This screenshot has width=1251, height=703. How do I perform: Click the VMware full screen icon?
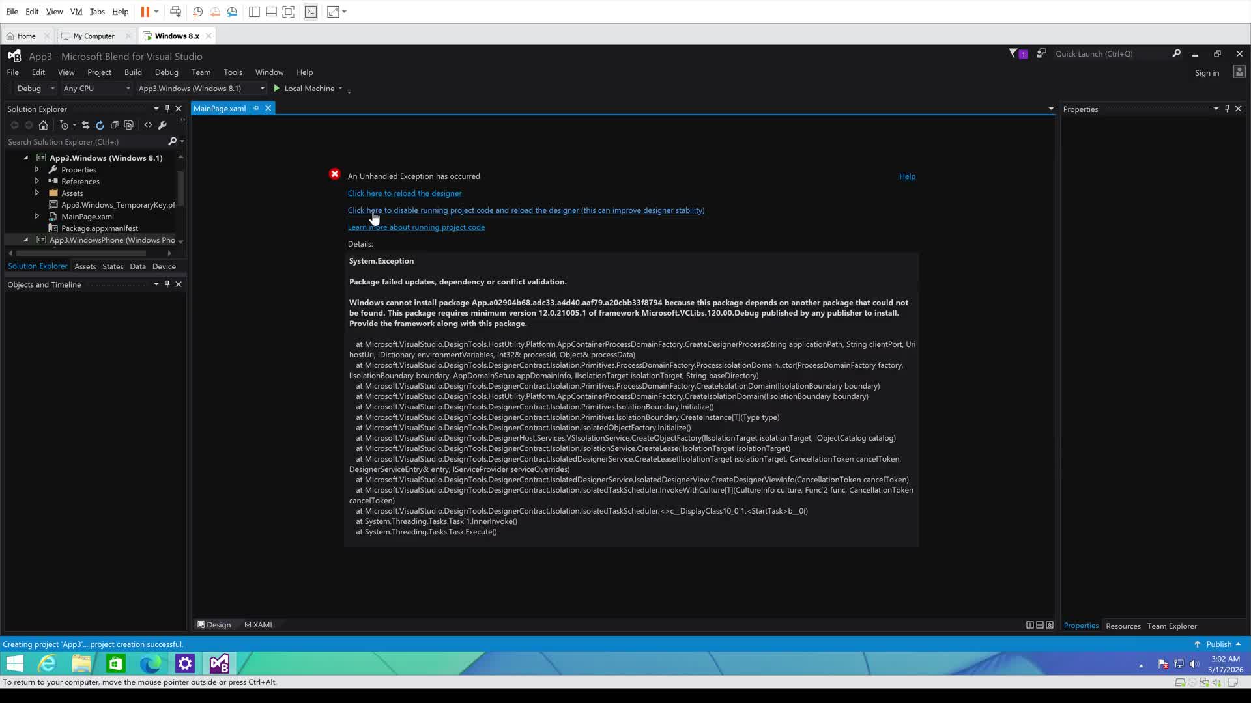pos(288,12)
